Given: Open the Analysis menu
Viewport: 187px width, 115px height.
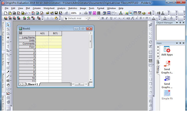Looking at the screenshot, I should click(x=61, y=8).
